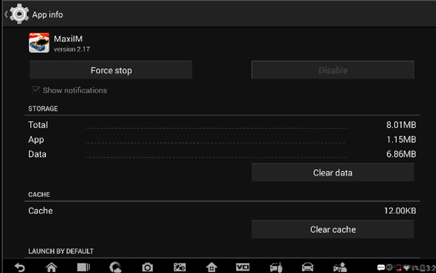Tap the vehicle with key icon
Viewport: 436px width, 273px height.
[x=275, y=267]
